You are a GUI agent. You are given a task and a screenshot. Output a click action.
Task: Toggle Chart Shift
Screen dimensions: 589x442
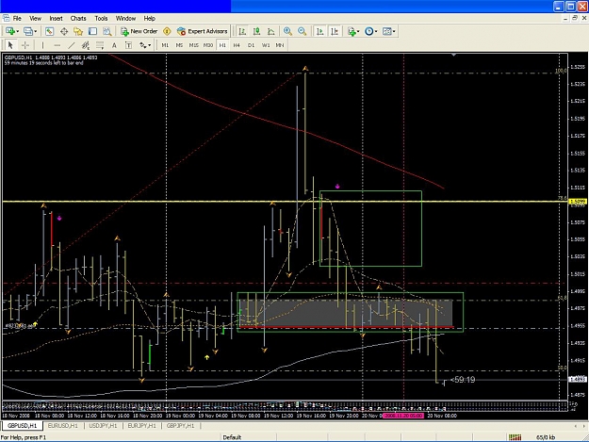coord(335,31)
